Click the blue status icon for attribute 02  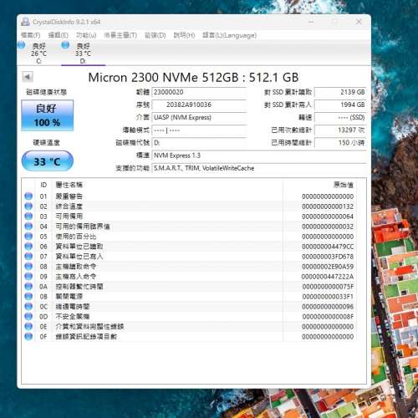click(x=28, y=206)
